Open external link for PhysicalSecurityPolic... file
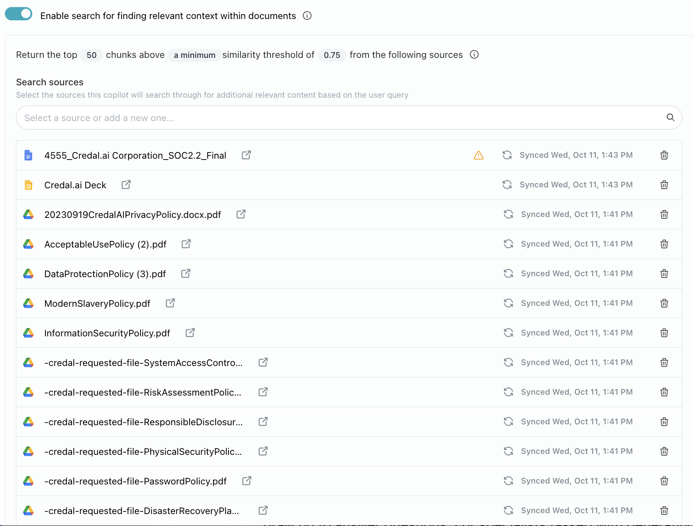Viewport: 693px width, 526px height. (263, 451)
